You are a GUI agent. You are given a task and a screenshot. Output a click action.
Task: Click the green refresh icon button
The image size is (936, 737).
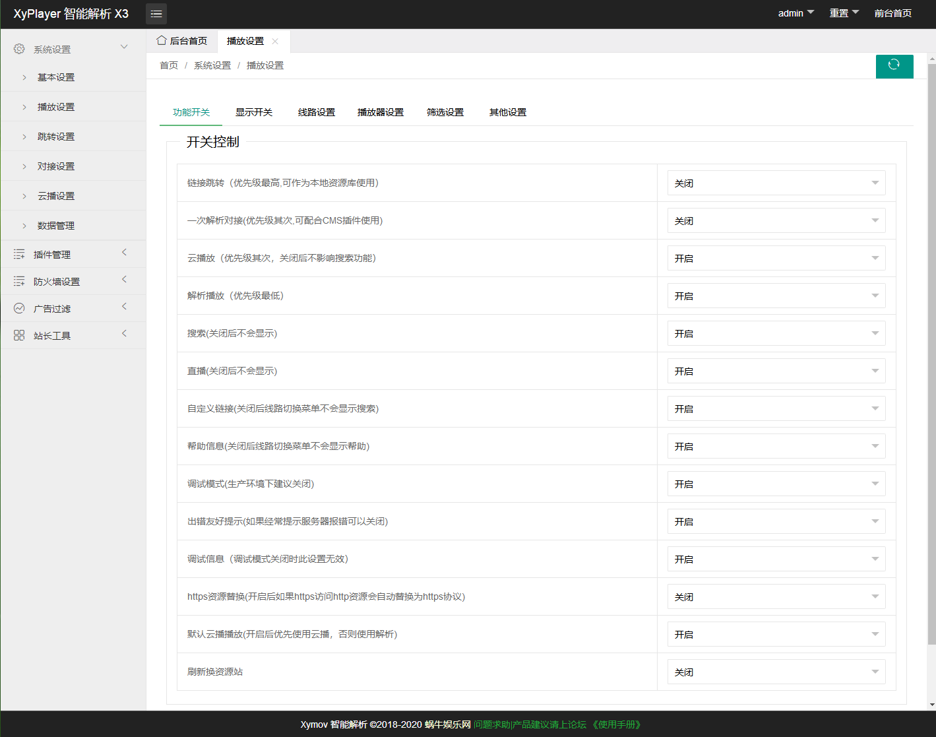894,65
